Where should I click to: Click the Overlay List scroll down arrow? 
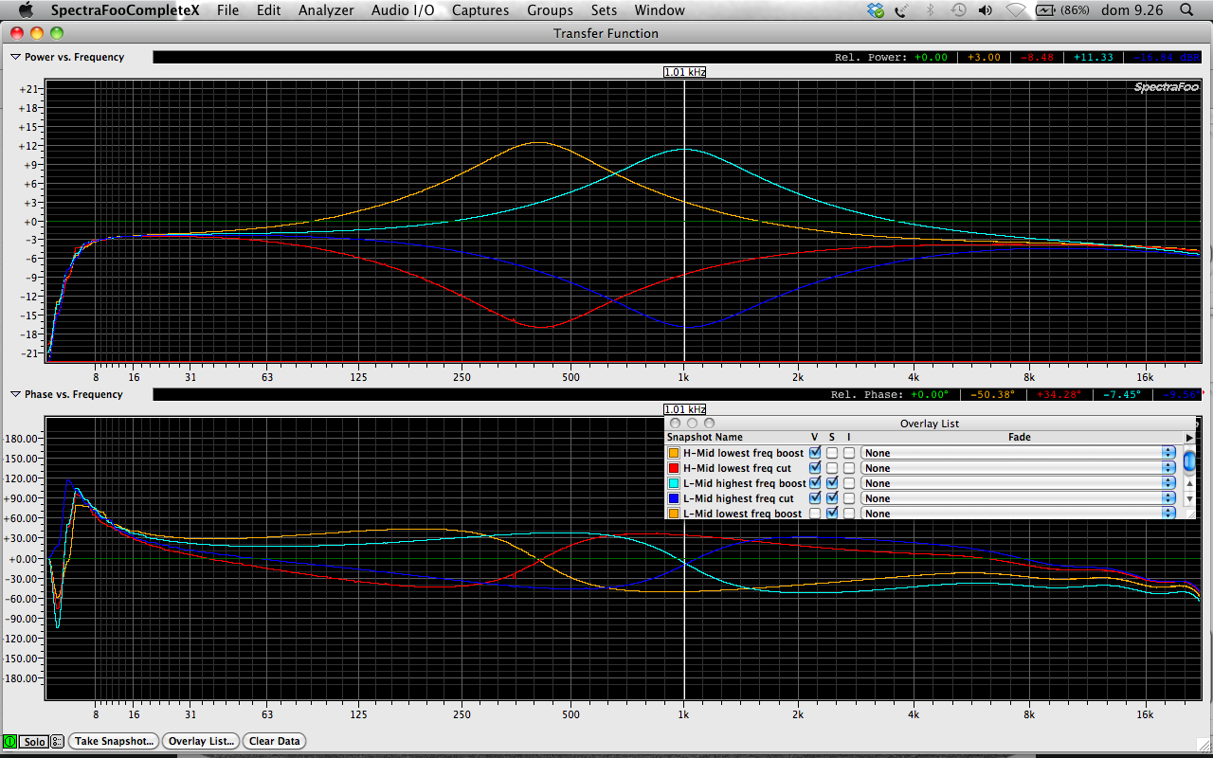click(1189, 498)
